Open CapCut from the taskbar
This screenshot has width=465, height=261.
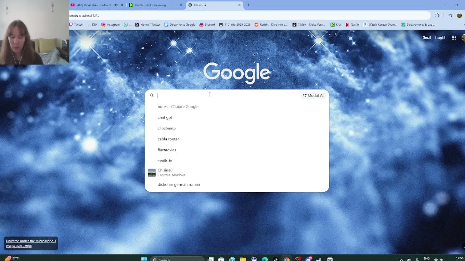tap(330, 259)
